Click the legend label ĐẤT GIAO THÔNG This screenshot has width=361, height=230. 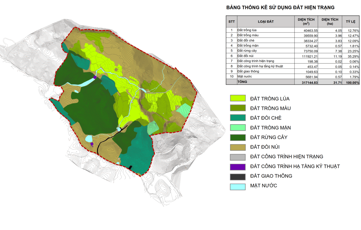pos(271,176)
